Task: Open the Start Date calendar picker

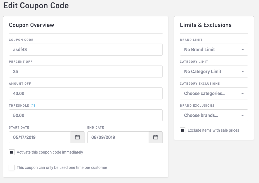Action: pos(78,137)
